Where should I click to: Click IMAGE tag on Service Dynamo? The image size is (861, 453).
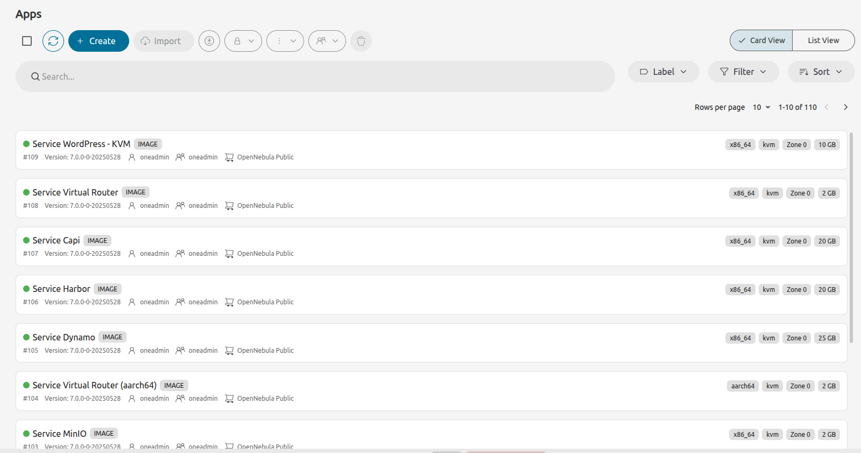pos(112,337)
